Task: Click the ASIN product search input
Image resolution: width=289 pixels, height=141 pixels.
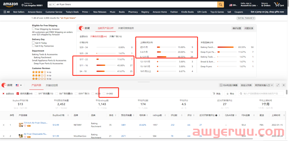Action: [261, 94]
